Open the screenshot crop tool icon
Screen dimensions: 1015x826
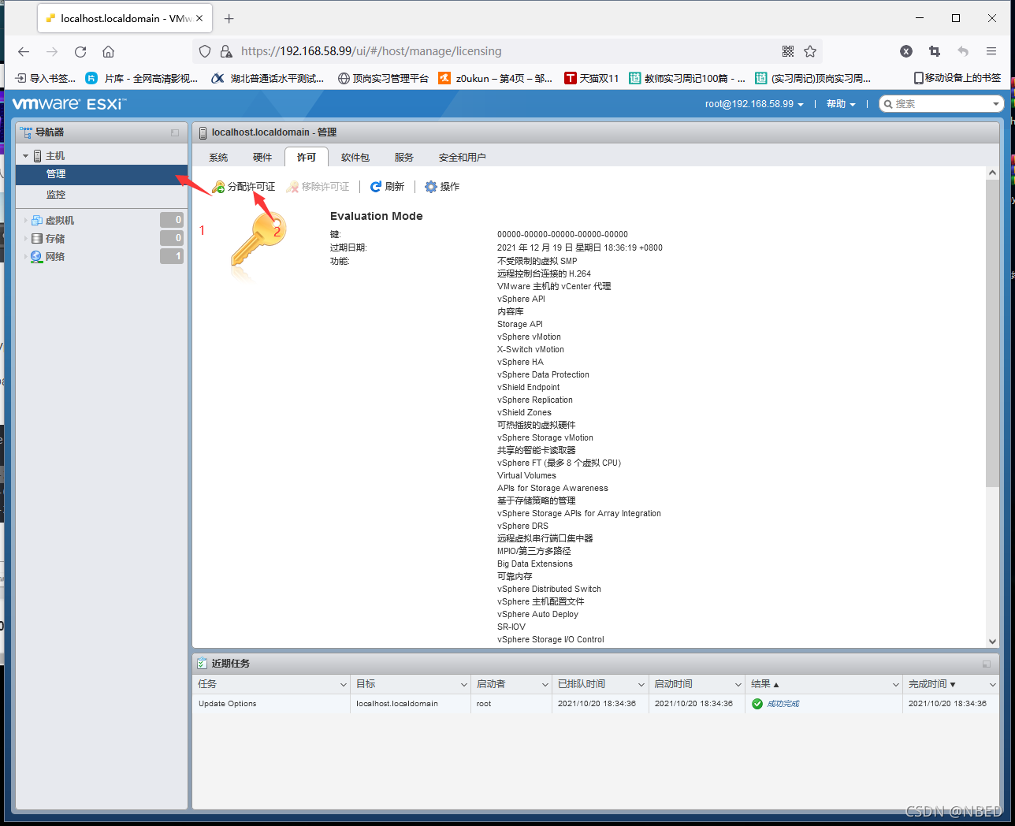pyautogui.click(x=935, y=51)
